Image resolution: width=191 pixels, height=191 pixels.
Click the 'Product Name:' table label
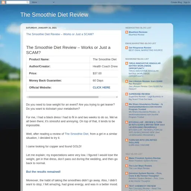(x=39, y=59)
